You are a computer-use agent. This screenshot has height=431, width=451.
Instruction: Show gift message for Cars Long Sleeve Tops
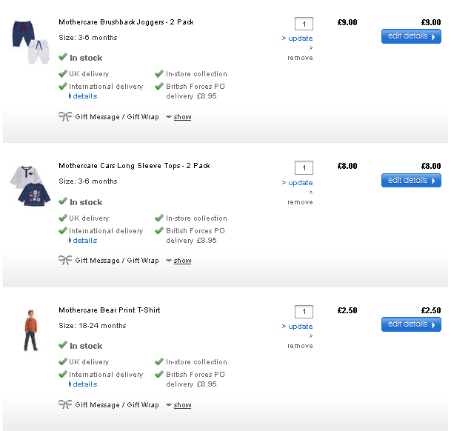[x=182, y=261]
